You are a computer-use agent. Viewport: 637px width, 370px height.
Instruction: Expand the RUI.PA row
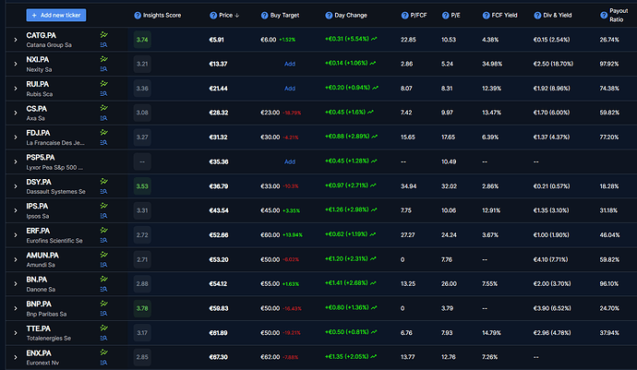pos(16,89)
